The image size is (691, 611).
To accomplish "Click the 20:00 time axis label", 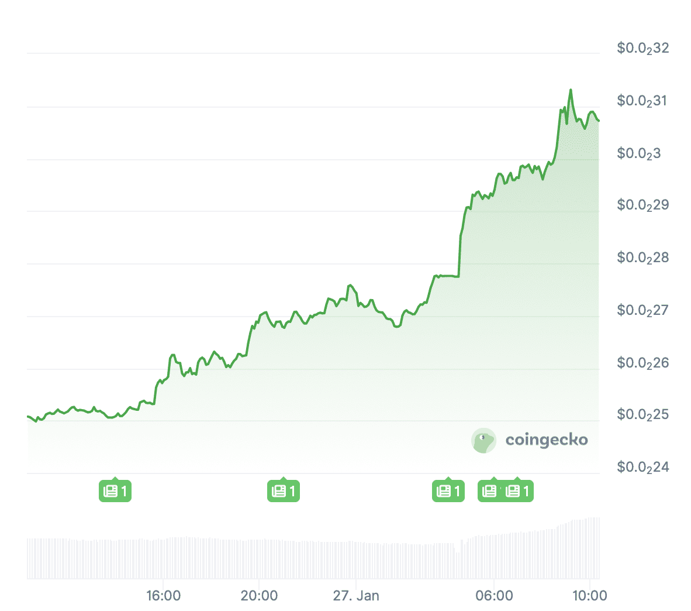I will click(259, 596).
